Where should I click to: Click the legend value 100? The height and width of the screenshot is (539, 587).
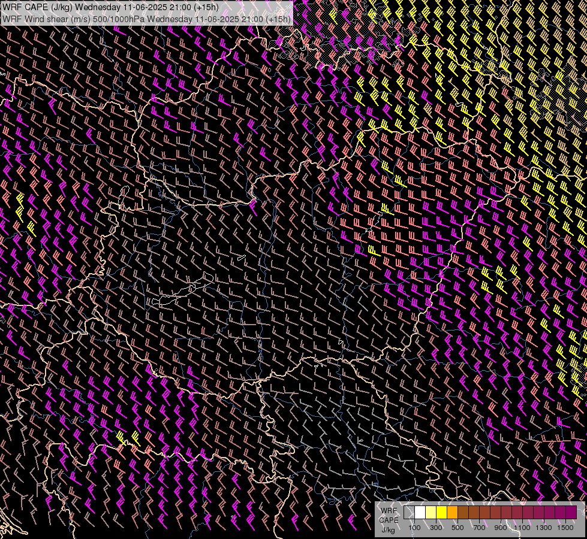[414, 528]
